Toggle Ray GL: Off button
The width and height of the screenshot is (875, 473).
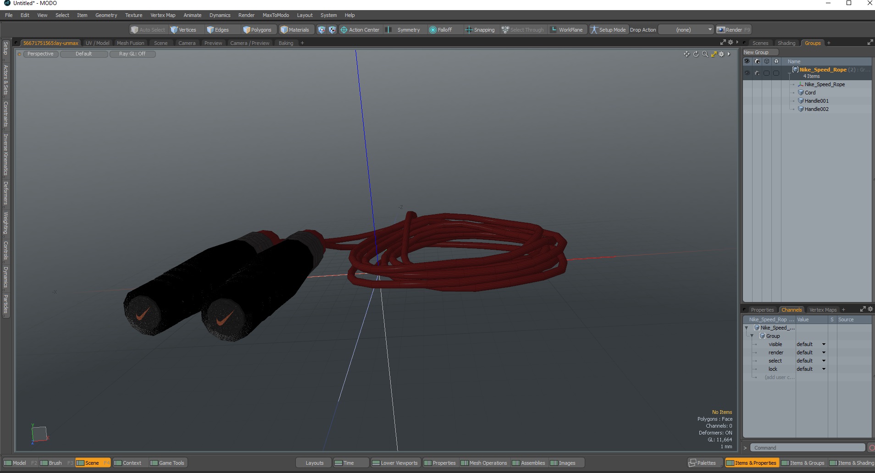132,54
